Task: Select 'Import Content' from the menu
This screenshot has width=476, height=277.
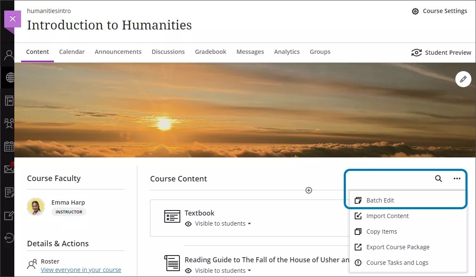Action: coord(388,216)
